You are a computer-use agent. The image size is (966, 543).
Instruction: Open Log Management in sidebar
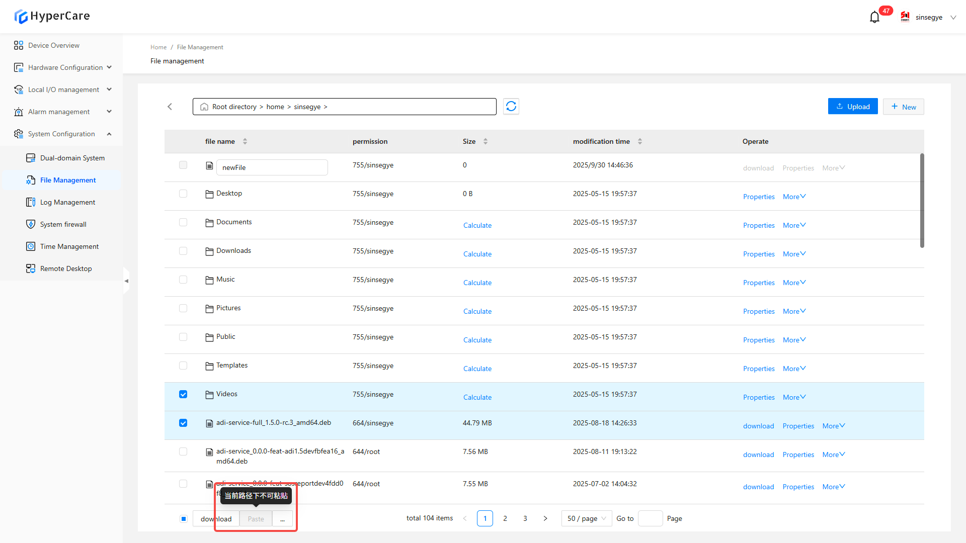point(67,202)
